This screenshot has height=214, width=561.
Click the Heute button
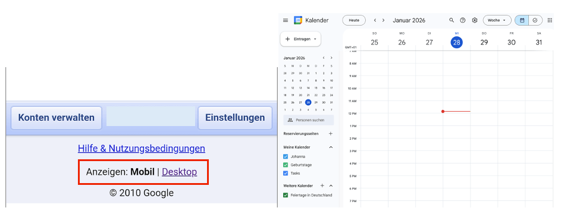pyautogui.click(x=354, y=20)
